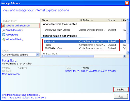Sort list by Status column header
This screenshot has height=101, width=130.
pyautogui.click(x=114, y=20)
